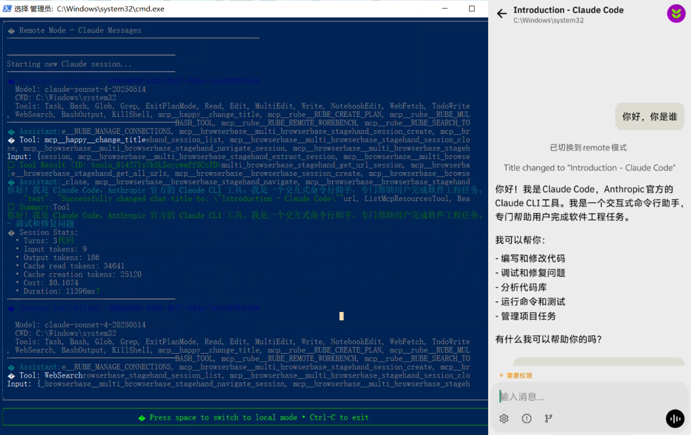Click the Press space to switch bar
Image resolution: width=691 pixels, height=435 pixels.
[x=245, y=417]
